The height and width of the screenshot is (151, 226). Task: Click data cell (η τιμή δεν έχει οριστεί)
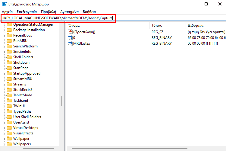pos(206,32)
